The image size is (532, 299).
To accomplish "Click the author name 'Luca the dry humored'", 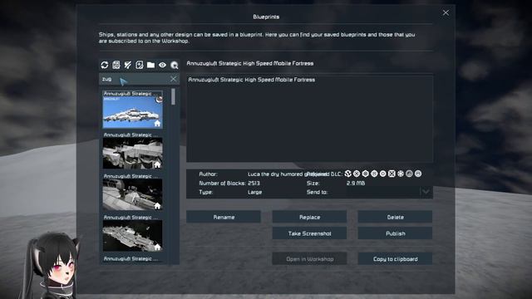I will [275, 174].
